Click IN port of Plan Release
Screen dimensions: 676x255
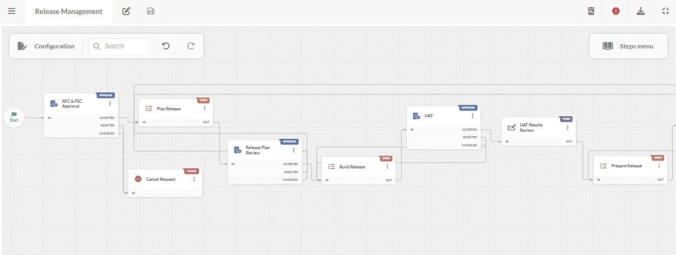(144, 122)
